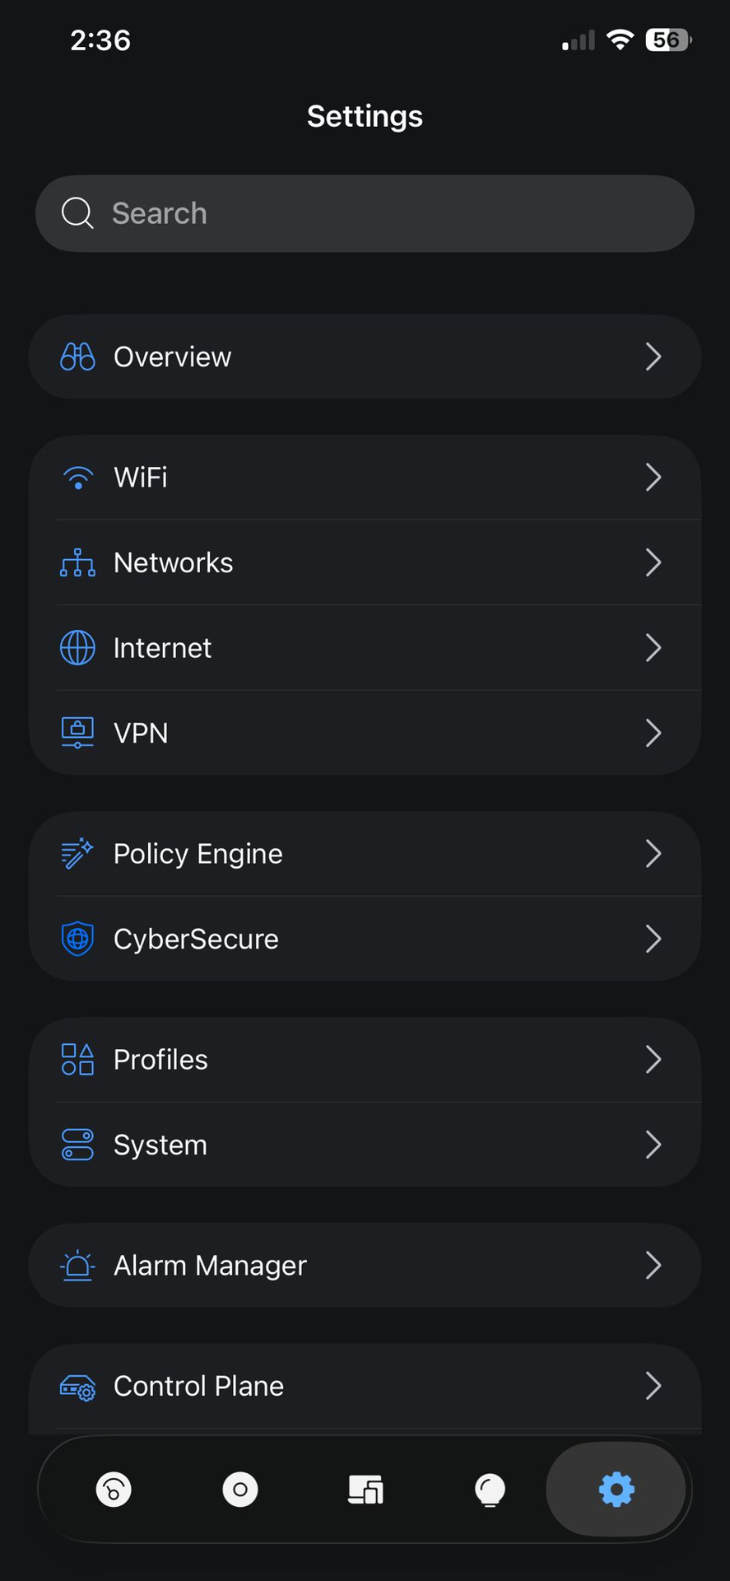Tap the CyberSecure shield icon

(x=77, y=939)
